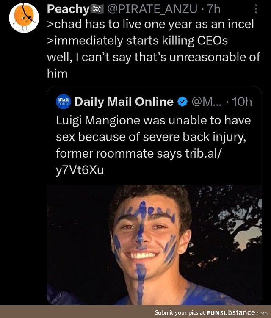Viewport: 271px width, 318px height.
Task: Click the pirate flag emoji beside Peachy
Action: click(x=97, y=9)
